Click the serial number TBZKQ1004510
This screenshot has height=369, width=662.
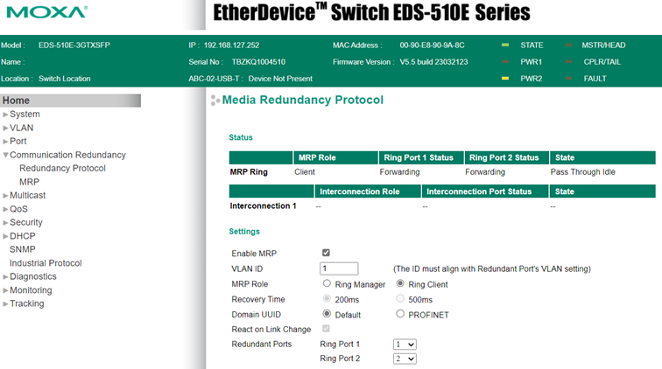258,62
